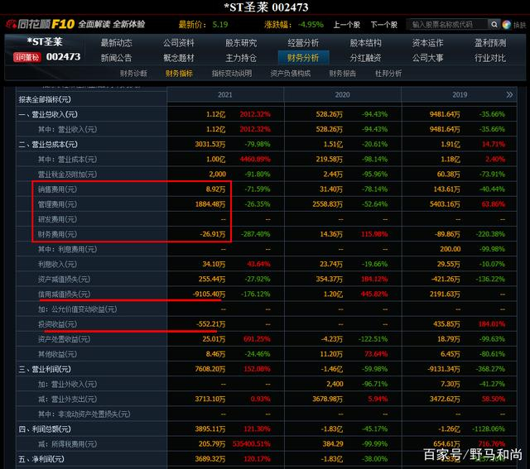Image resolution: width=530 pixels, height=469 pixels.
Task: Select row 管理费用(元)
Action: (267, 204)
